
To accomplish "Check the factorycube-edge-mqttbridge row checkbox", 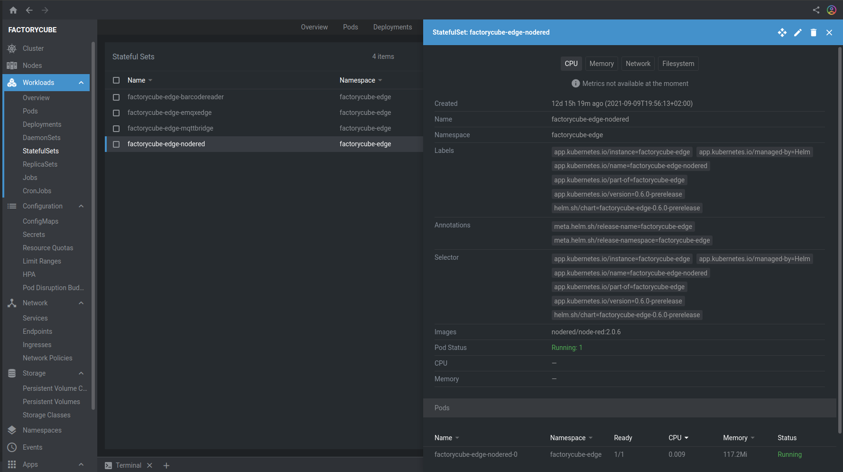I will coord(116,129).
